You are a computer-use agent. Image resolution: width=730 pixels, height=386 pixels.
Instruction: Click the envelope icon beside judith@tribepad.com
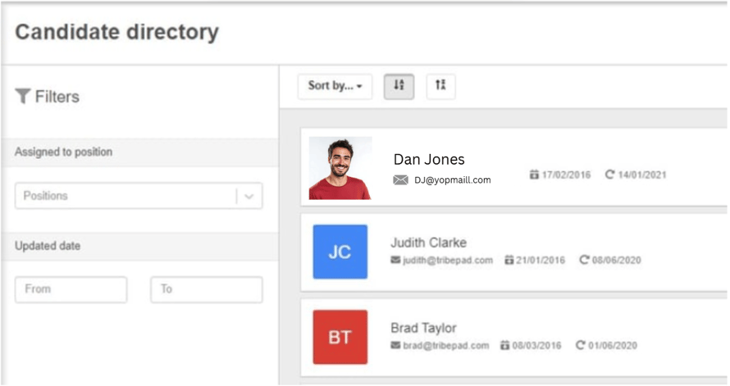point(395,261)
